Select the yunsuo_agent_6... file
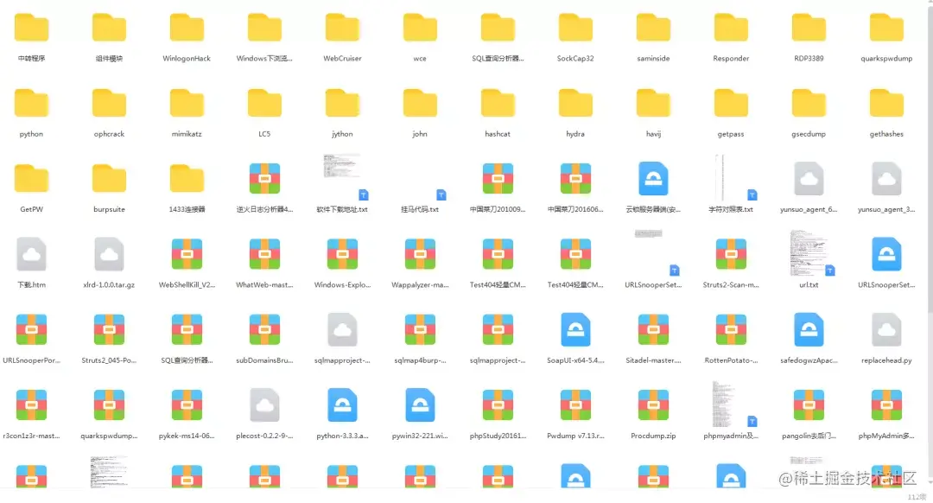 (x=809, y=179)
